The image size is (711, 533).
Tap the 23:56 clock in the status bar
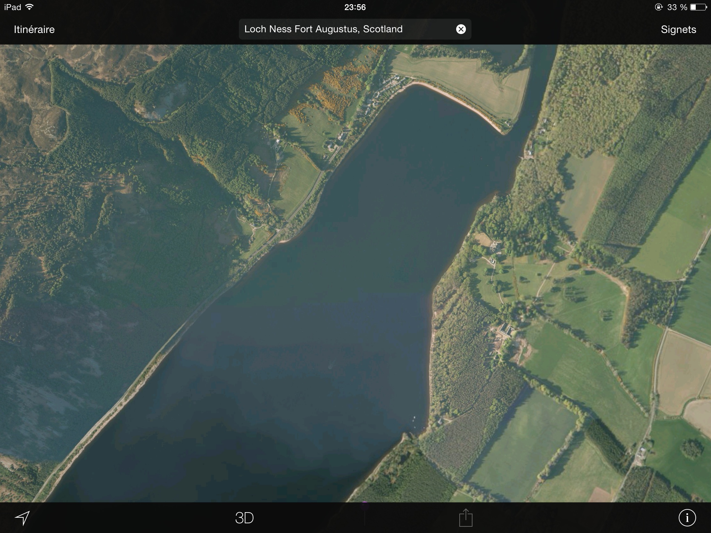pos(355,7)
